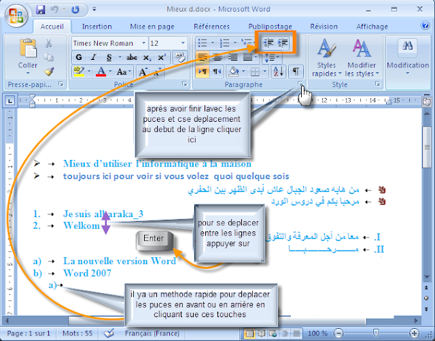Apply subscript formatting
The height and width of the screenshot is (341, 435).
(147, 58)
